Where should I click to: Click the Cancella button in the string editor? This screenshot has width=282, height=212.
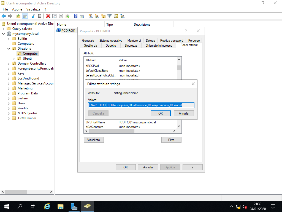pyautogui.click(x=98, y=113)
